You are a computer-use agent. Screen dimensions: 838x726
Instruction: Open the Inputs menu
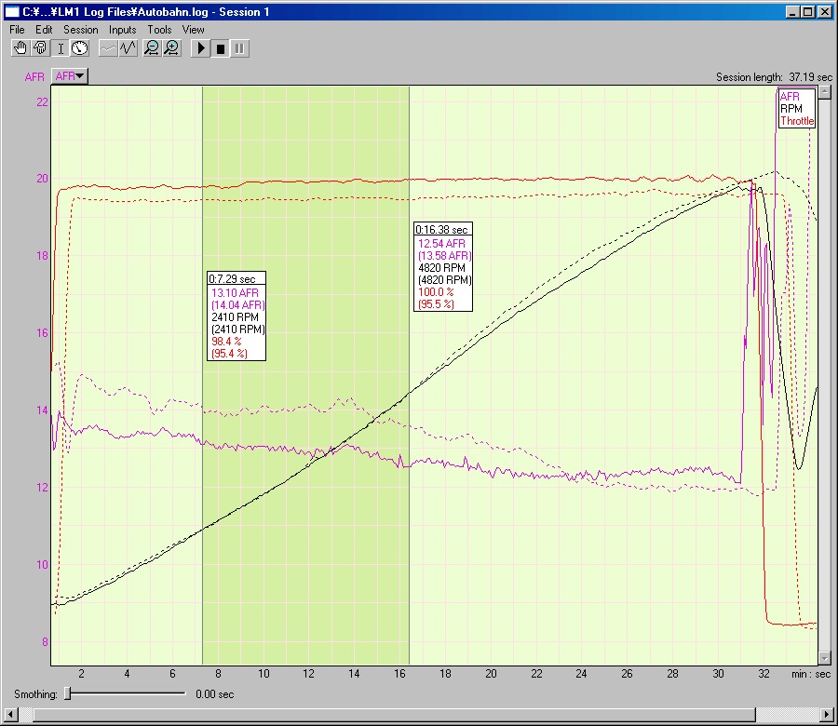pyautogui.click(x=122, y=30)
